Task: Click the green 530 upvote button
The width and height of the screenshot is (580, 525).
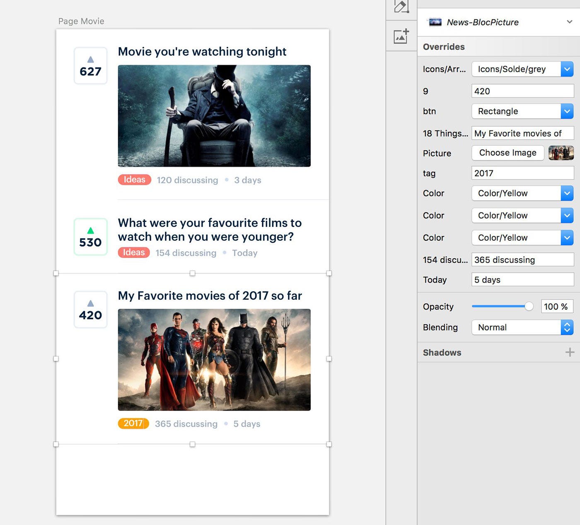Action: (90, 237)
